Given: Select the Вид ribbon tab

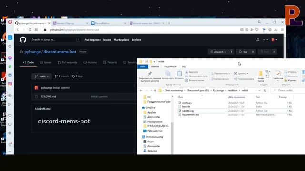Looking at the screenshot, I should 183,66.
